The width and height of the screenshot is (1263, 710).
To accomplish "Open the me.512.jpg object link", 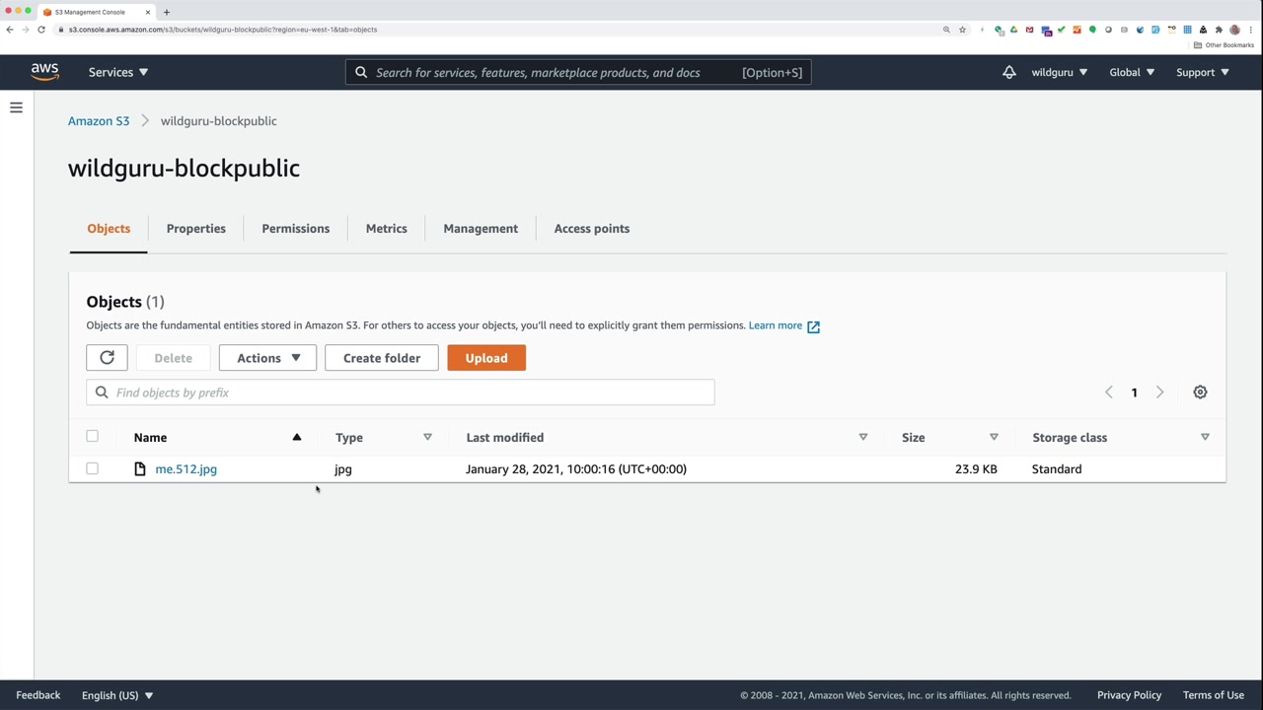I will point(186,469).
